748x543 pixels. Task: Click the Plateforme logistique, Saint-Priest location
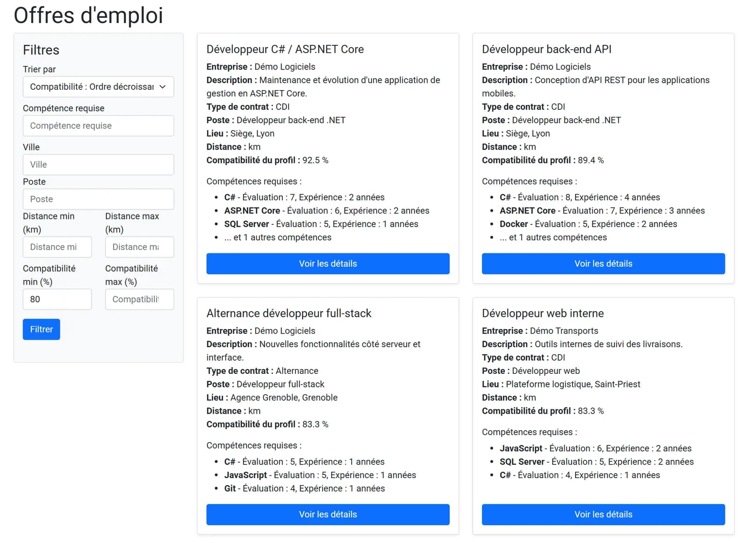click(x=573, y=384)
